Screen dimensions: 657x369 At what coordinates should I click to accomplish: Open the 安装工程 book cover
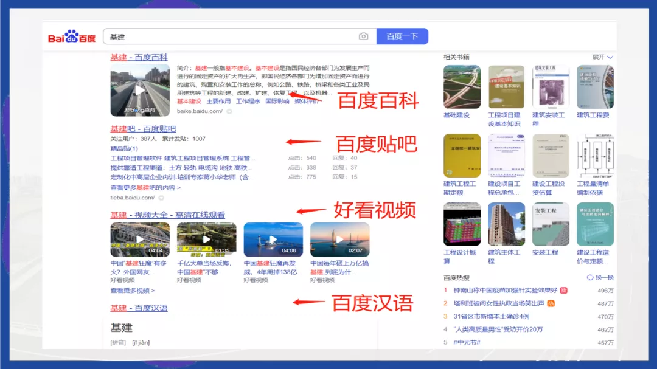coord(551,224)
